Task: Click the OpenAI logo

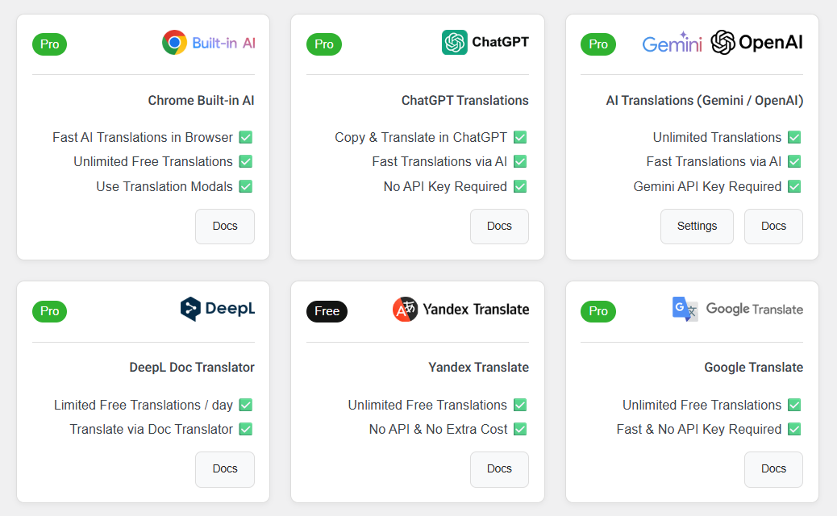Action: click(756, 42)
